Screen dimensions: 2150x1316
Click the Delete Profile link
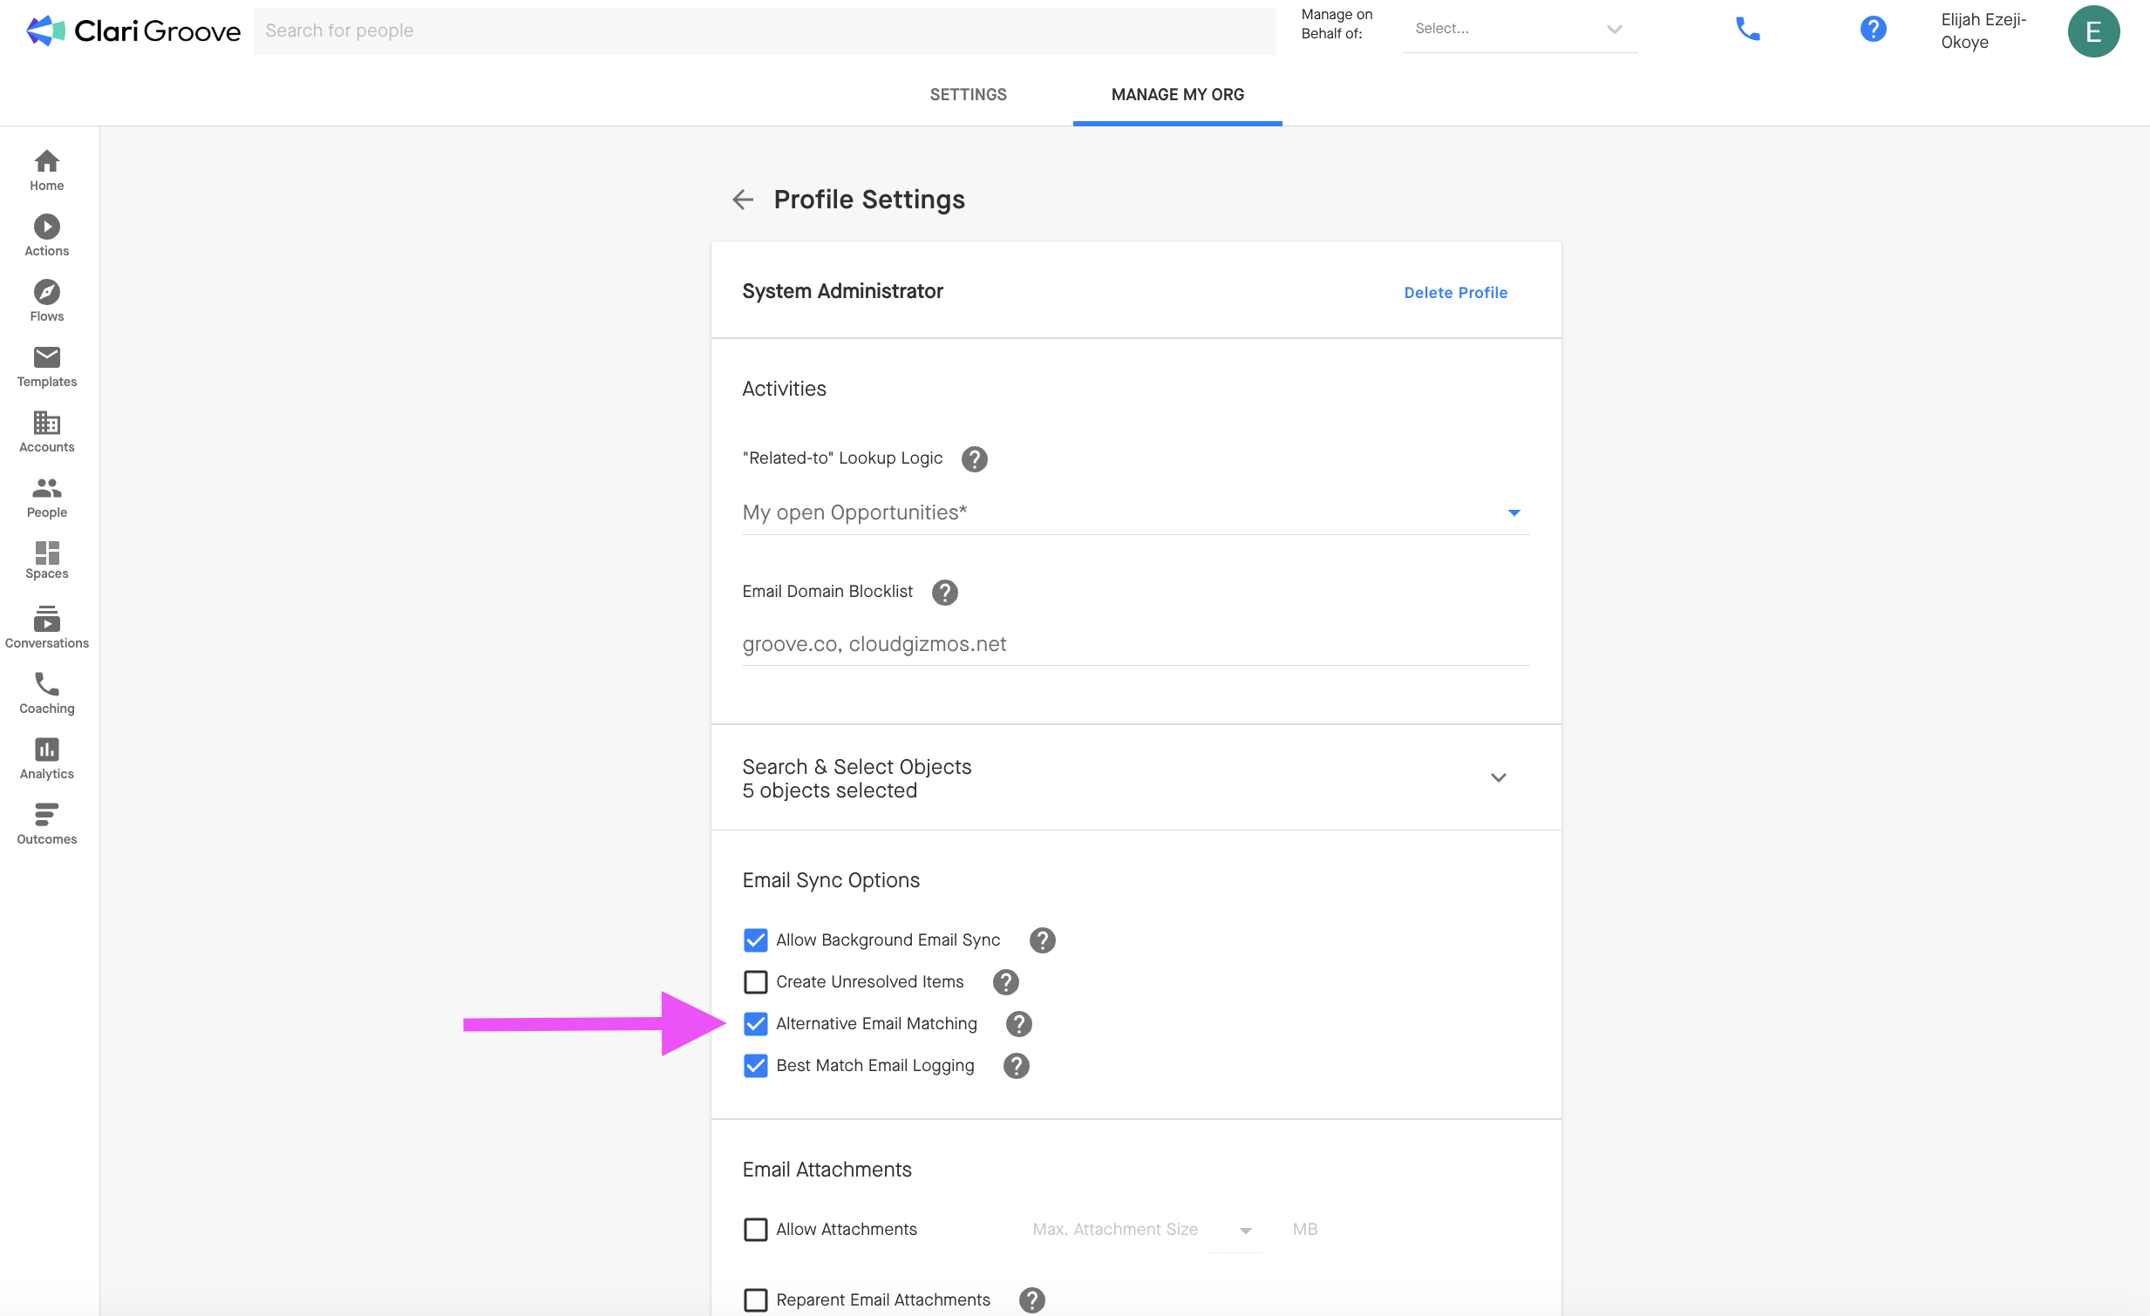[x=1455, y=293]
